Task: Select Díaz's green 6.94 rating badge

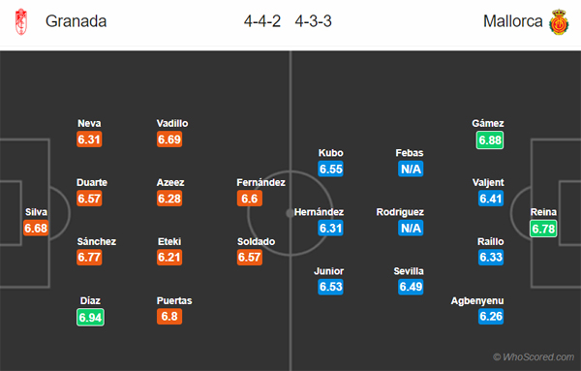Action: 90,318
